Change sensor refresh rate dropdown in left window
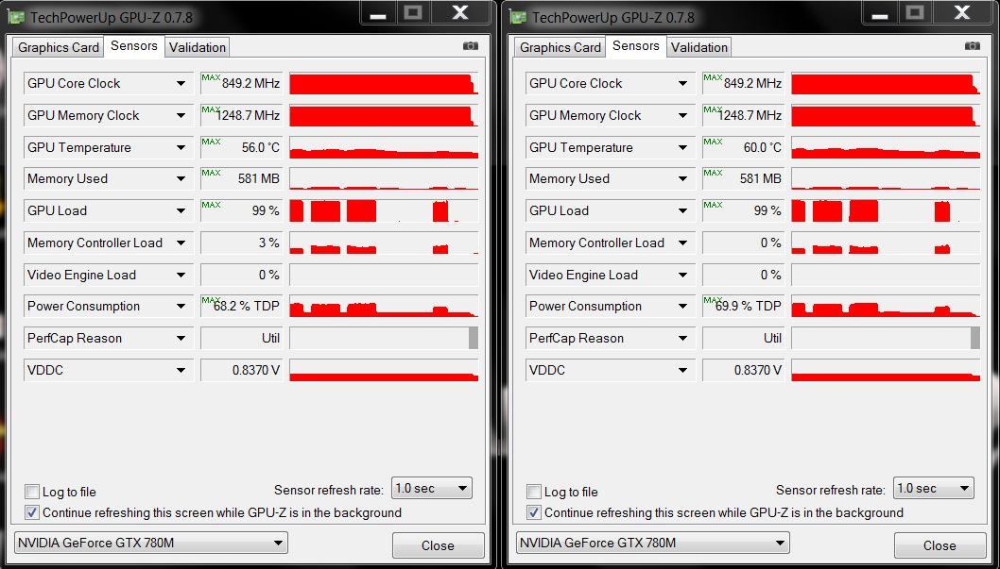The height and width of the screenshot is (569, 1000). coord(432,488)
